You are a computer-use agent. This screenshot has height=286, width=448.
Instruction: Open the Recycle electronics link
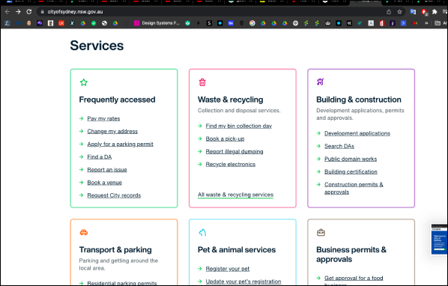click(231, 164)
